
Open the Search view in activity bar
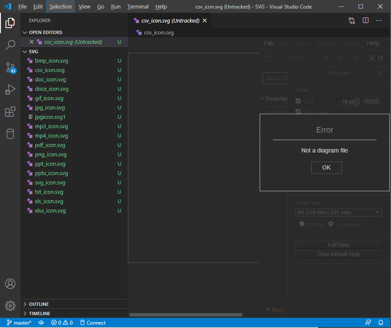click(x=10, y=45)
